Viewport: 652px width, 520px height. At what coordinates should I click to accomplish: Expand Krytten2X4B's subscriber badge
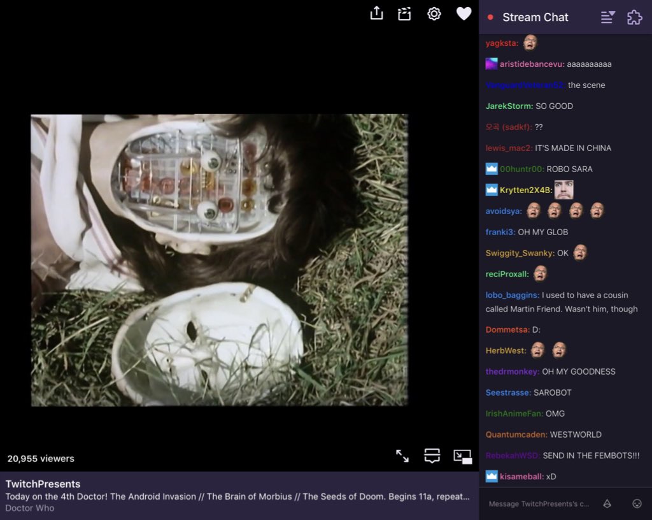coord(490,189)
